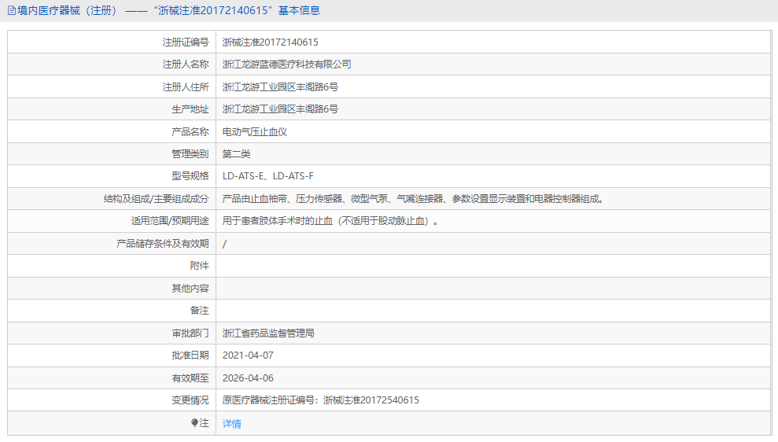Click the 生产地址 label
This screenshot has width=778, height=442.
pyautogui.click(x=190, y=109)
